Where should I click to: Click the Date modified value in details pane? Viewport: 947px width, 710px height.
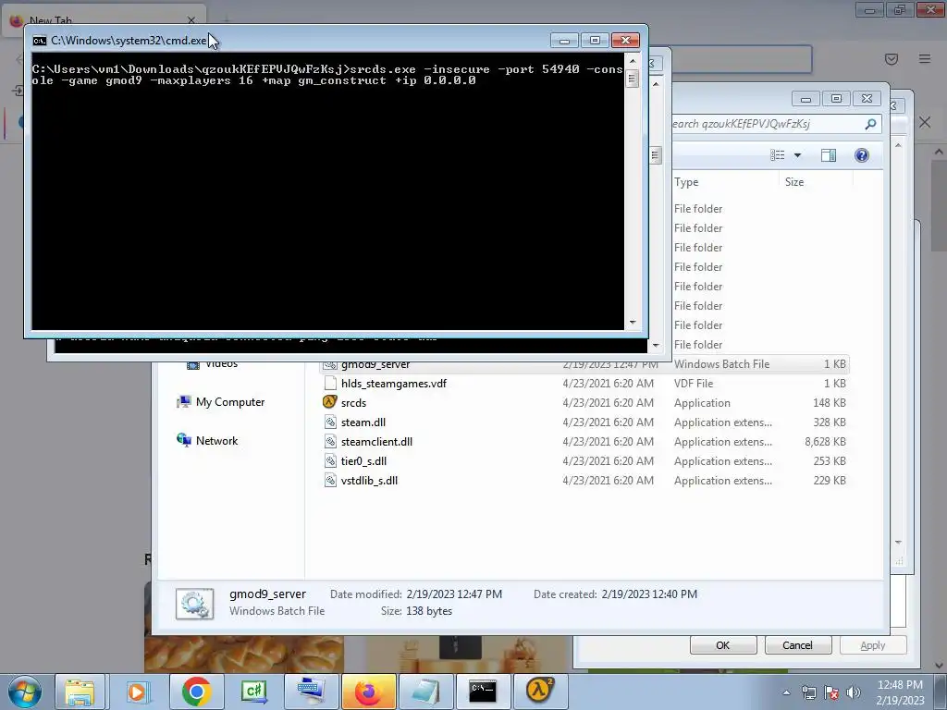click(x=454, y=594)
